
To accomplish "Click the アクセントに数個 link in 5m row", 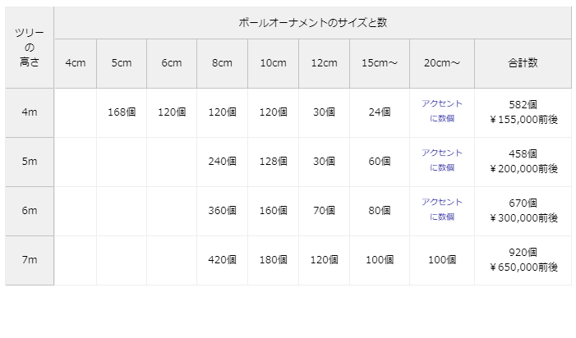I will (441, 161).
